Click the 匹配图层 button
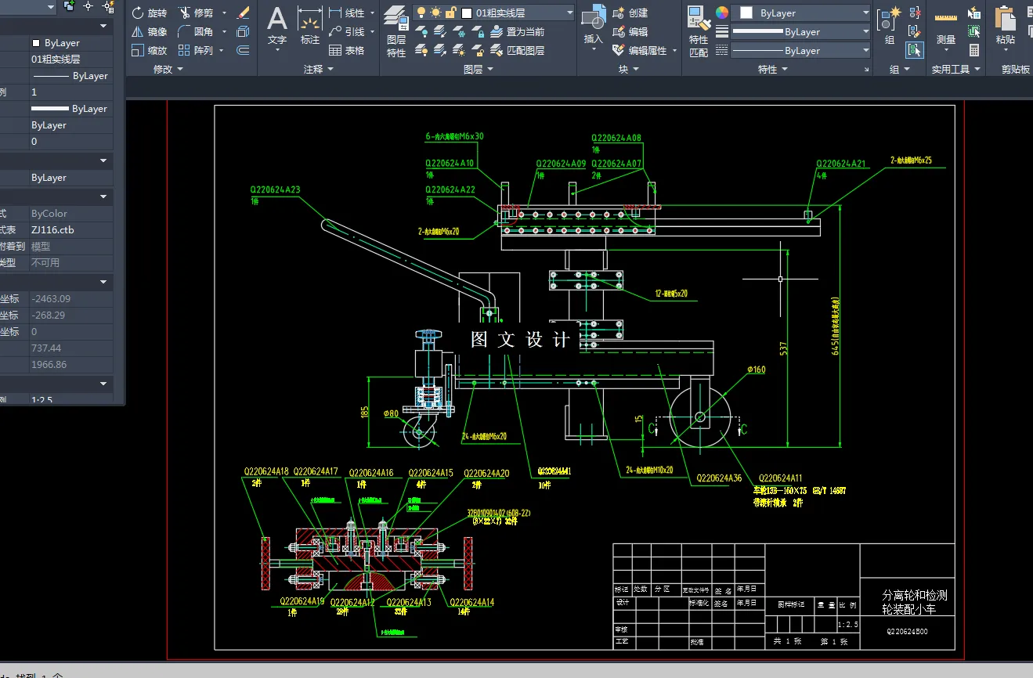Image resolution: width=1033 pixels, height=678 pixels. pyautogui.click(x=517, y=50)
